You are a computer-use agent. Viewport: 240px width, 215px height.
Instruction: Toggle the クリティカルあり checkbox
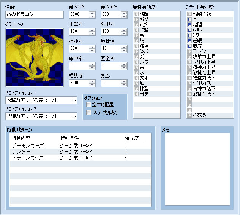click(89, 113)
